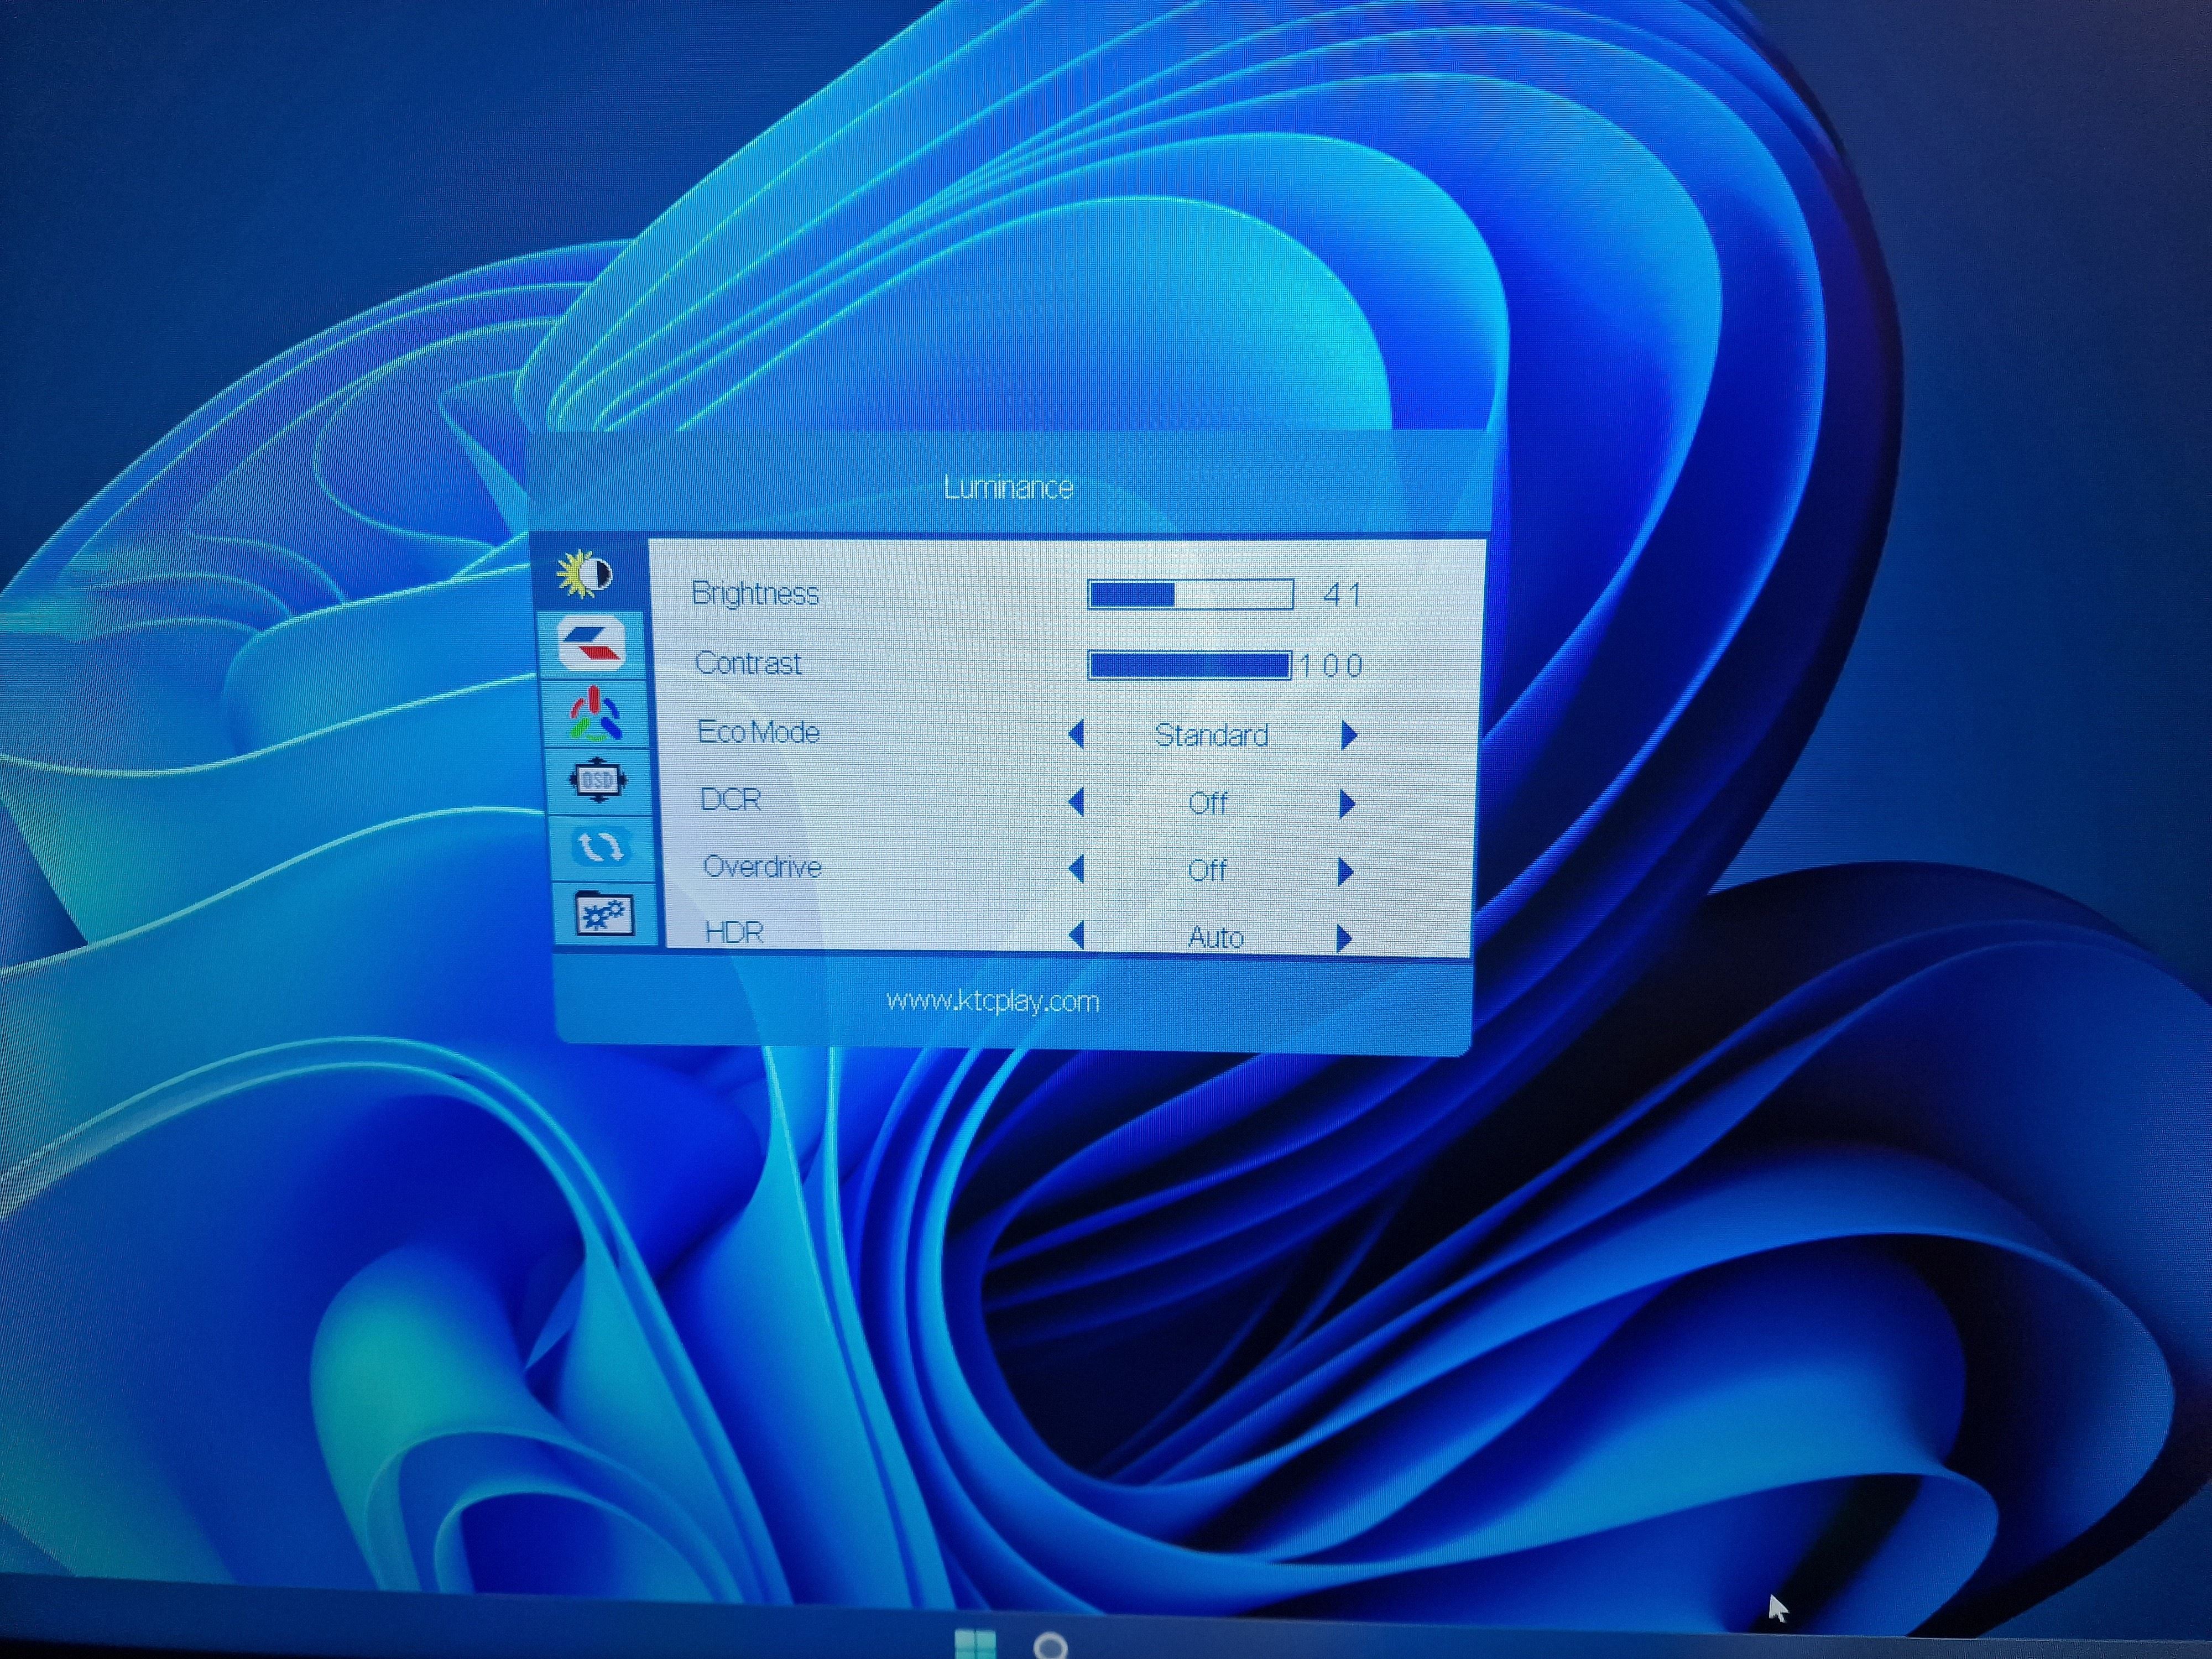Open the Image Setup icon in OSD sidebar
The image size is (2212, 1659).
click(x=592, y=643)
